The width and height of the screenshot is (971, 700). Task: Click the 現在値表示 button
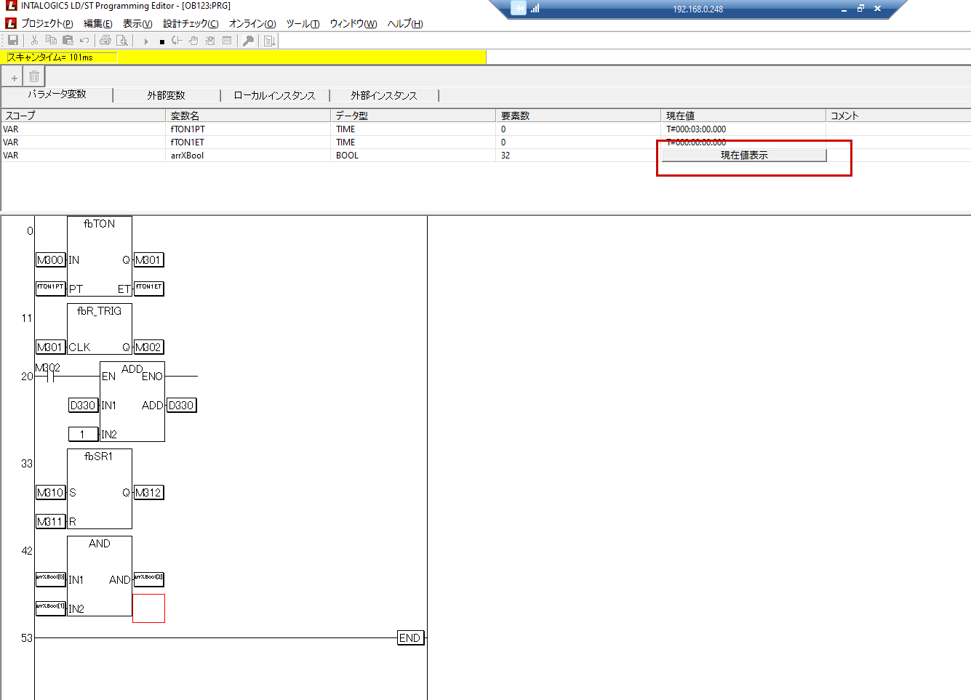(743, 155)
